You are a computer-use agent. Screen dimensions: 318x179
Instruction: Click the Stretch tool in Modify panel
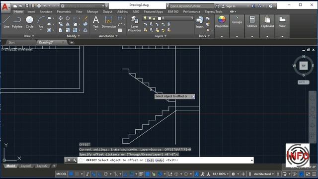coord(61,30)
